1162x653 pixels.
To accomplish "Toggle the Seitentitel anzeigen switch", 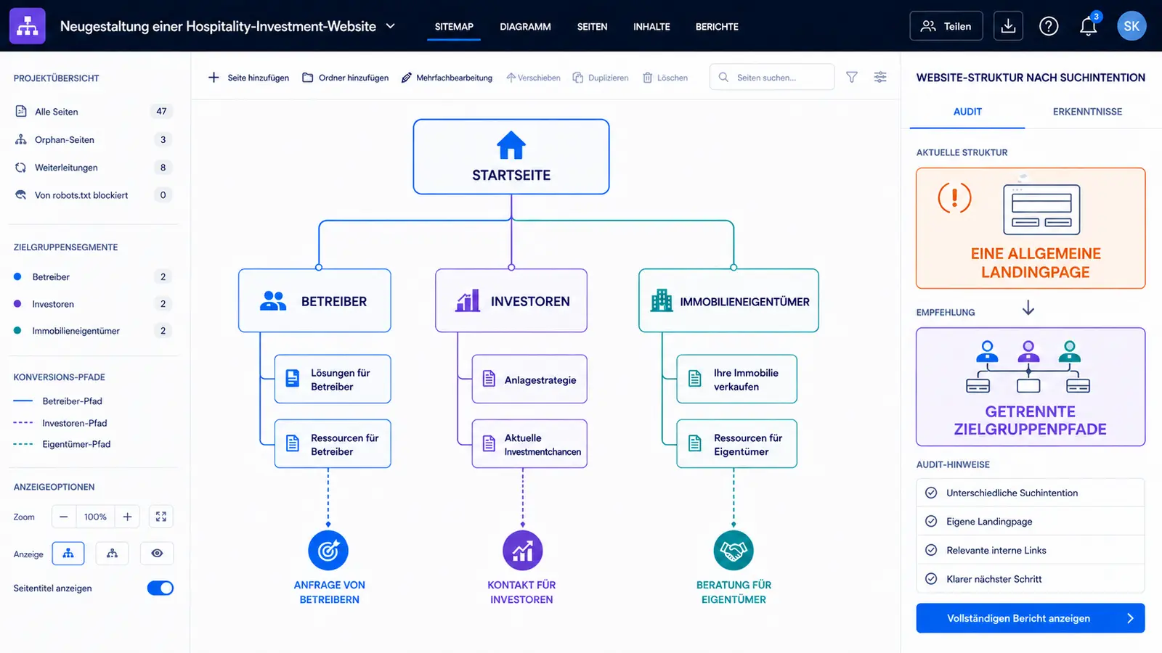I will coord(161,588).
